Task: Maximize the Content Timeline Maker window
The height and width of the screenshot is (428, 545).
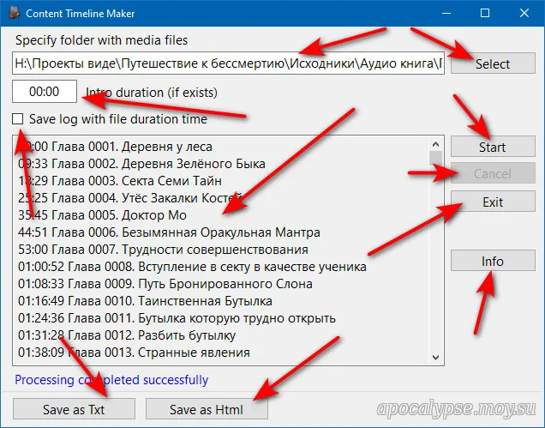Action: (485, 13)
